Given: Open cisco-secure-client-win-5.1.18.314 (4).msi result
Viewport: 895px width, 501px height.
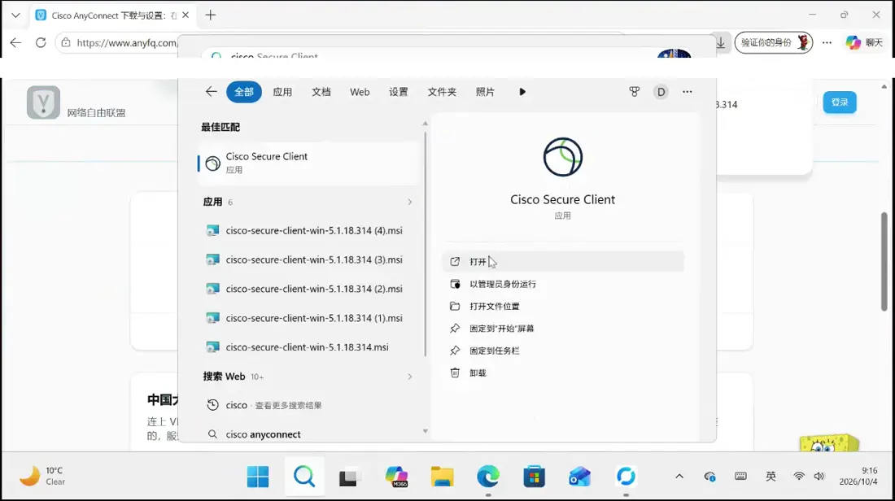Looking at the screenshot, I should [308, 230].
